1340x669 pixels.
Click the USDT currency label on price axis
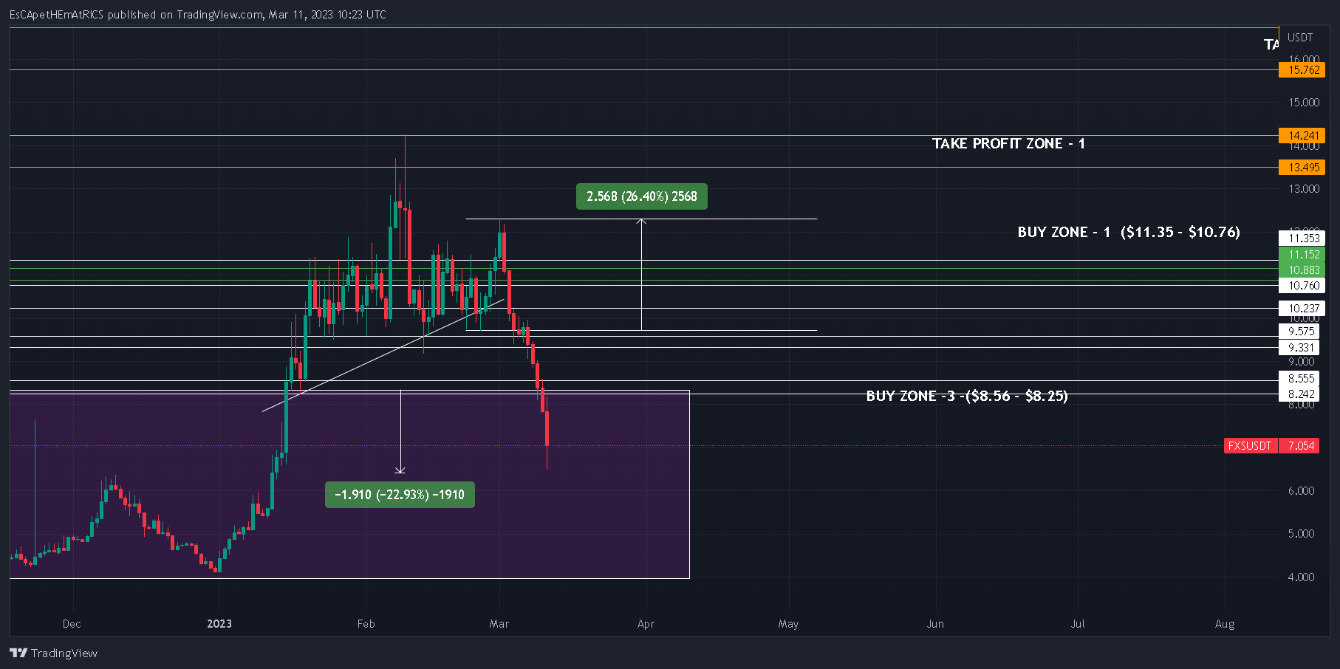click(x=1300, y=38)
